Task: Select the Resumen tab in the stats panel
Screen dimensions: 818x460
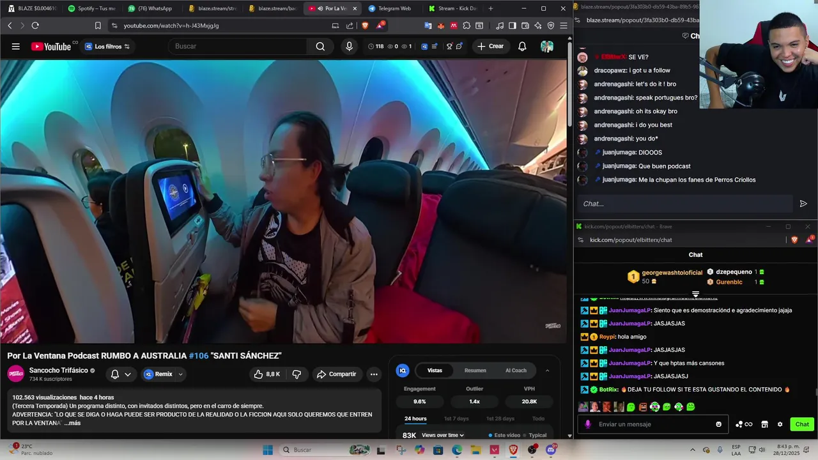Action: point(475,371)
